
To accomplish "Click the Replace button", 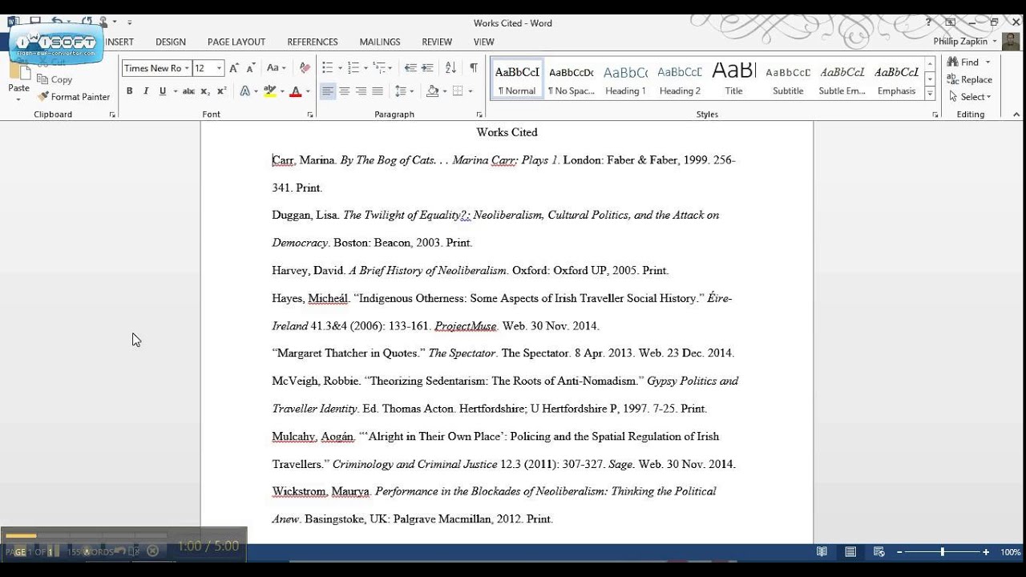I will (969, 79).
